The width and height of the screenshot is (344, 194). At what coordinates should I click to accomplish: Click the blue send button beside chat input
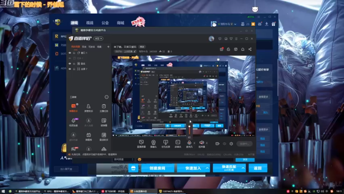click(245, 160)
